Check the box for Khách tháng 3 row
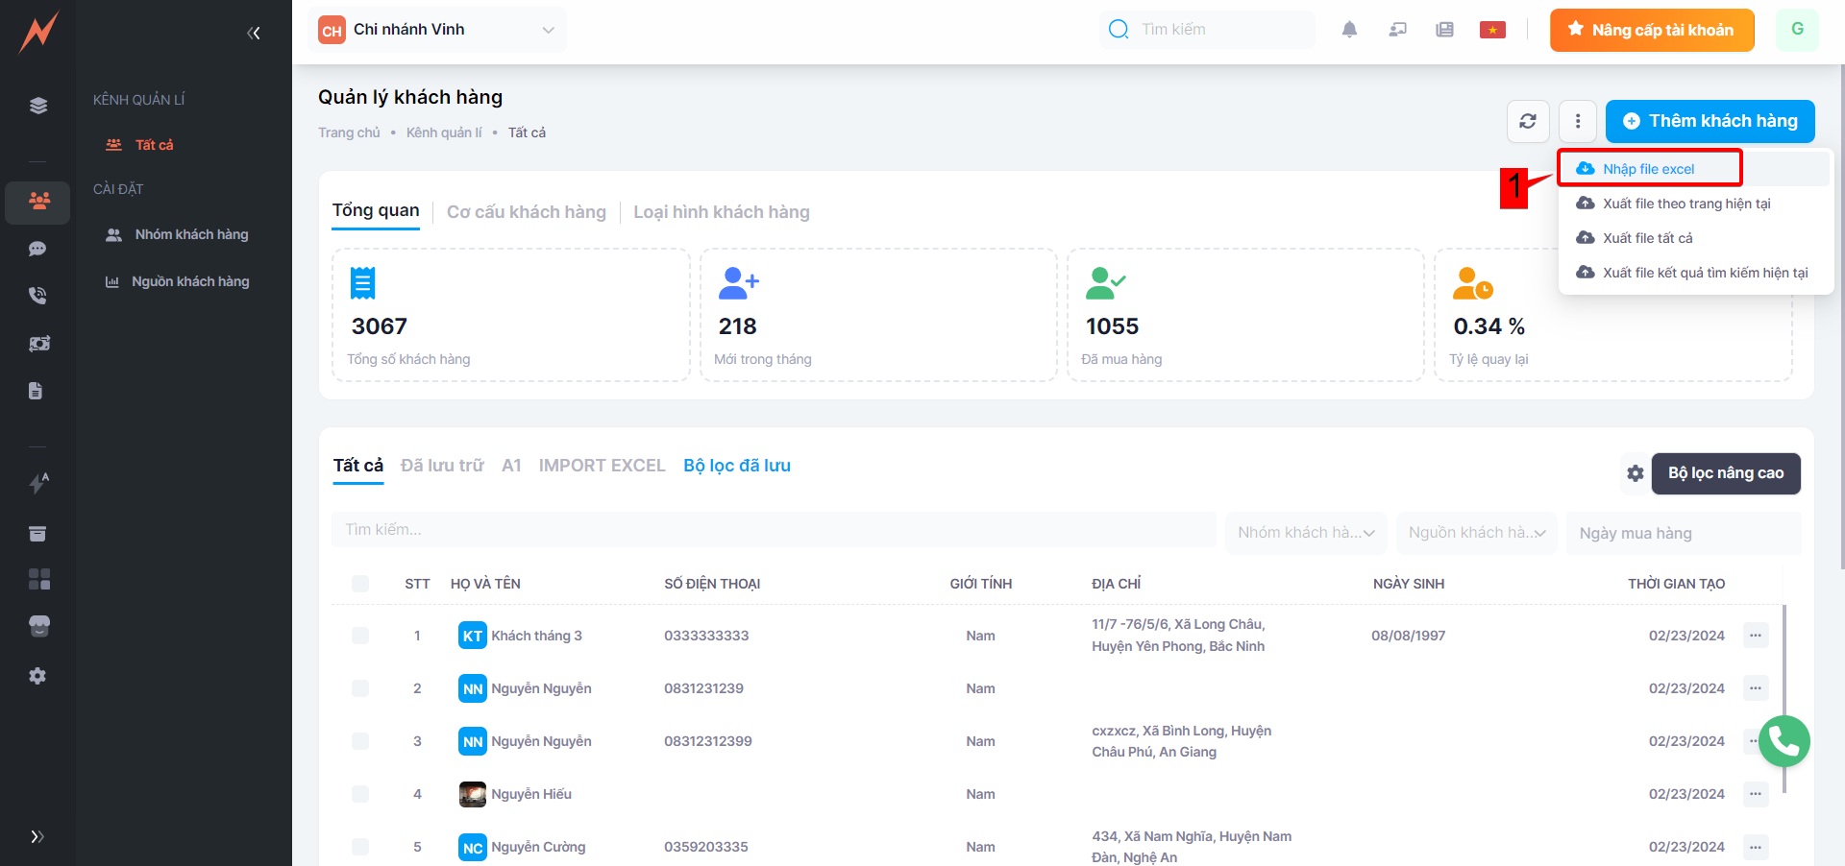The image size is (1845, 866). click(x=360, y=636)
